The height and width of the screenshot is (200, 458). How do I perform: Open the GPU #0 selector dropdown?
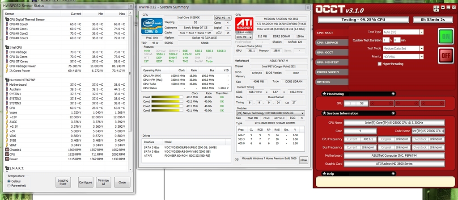tap(244, 37)
